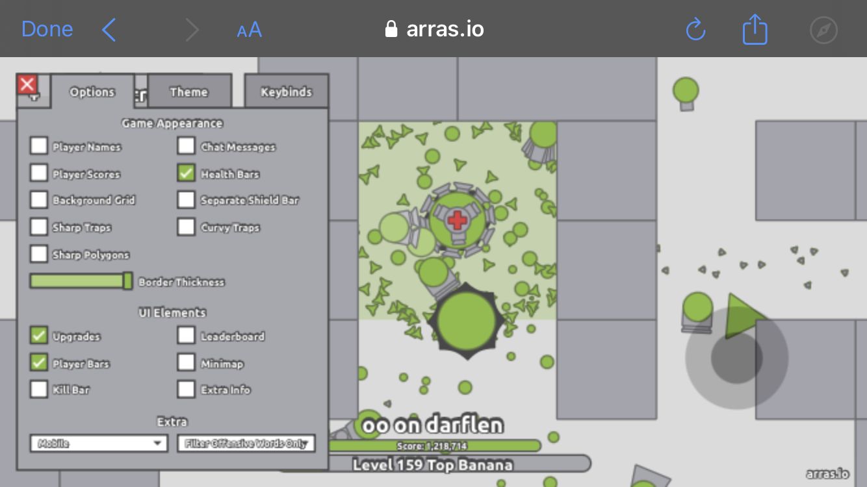The height and width of the screenshot is (487, 867).
Task: Enable the Chat Messages checkbox
Action: click(x=187, y=145)
